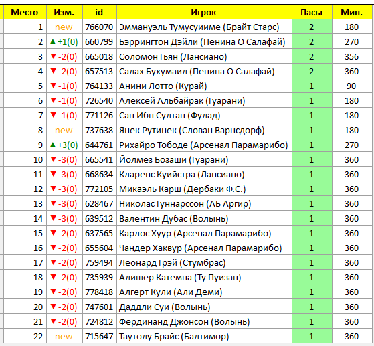Click player name Таутолу Брайс (Балтимор)
Viewport: 374px width, 346px height.
(174, 336)
